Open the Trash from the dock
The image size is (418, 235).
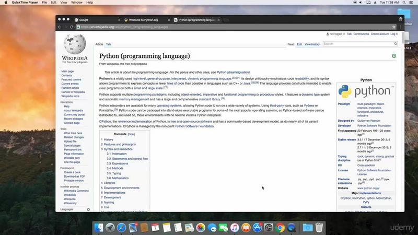(319, 228)
